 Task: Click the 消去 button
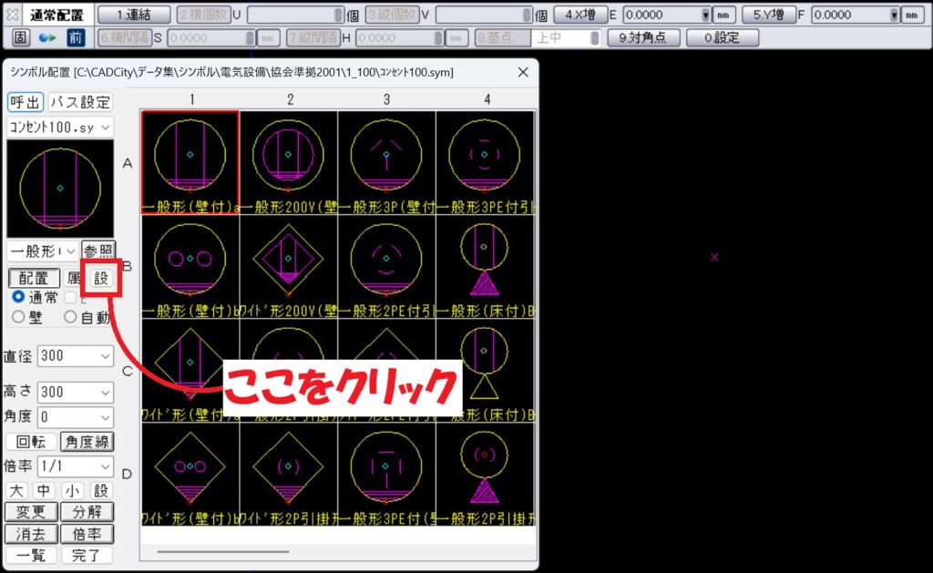click(31, 534)
